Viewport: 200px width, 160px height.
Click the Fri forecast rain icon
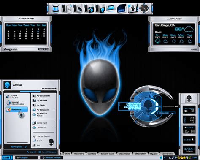pyautogui.click(x=157, y=41)
